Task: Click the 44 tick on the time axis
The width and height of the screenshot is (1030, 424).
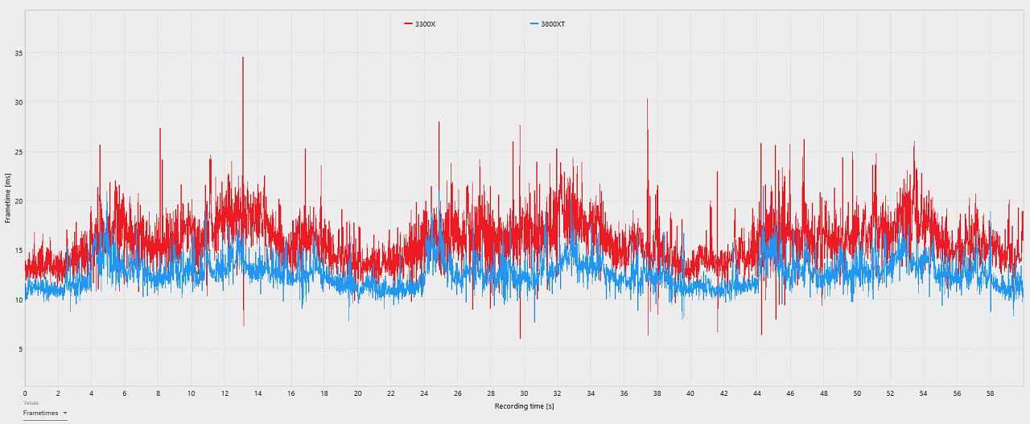Action: pos(757,393)
